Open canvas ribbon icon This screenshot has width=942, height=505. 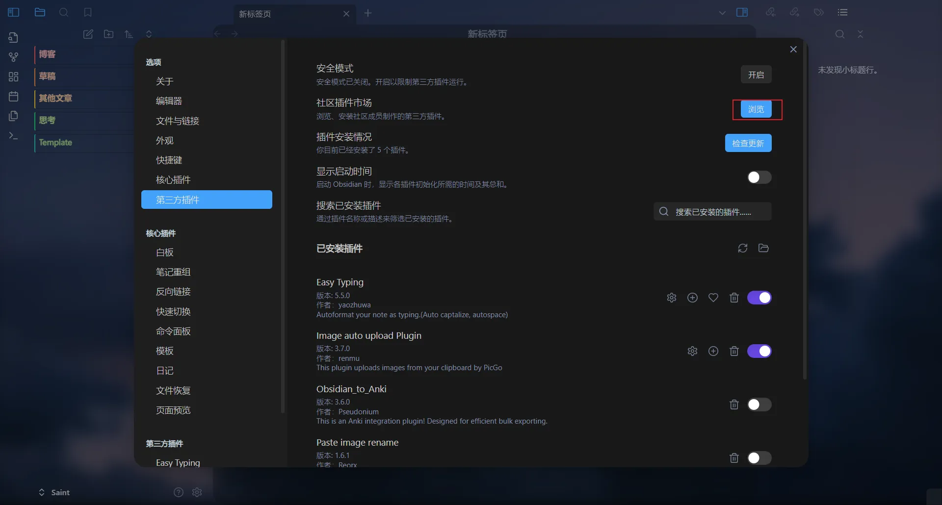[14, 76]
